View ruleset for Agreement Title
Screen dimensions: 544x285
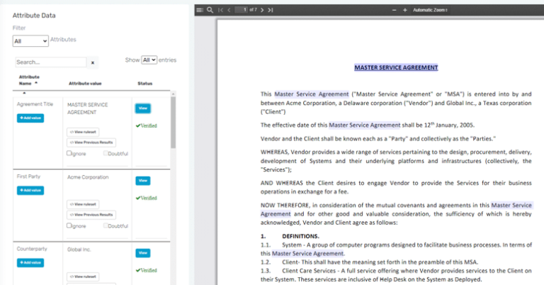click(x=84, y=132)
